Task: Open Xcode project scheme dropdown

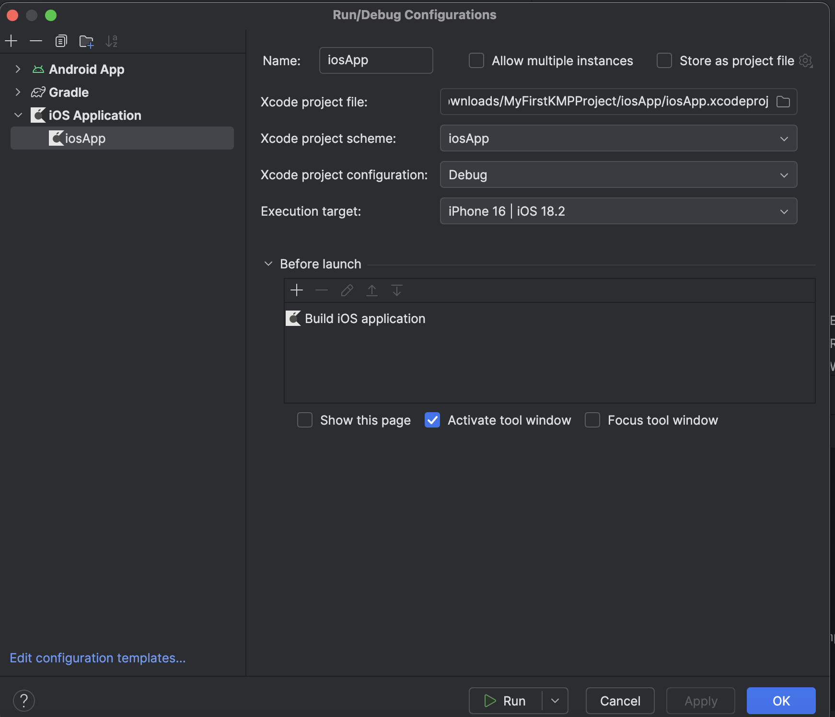Action: (x=618, y=139)
